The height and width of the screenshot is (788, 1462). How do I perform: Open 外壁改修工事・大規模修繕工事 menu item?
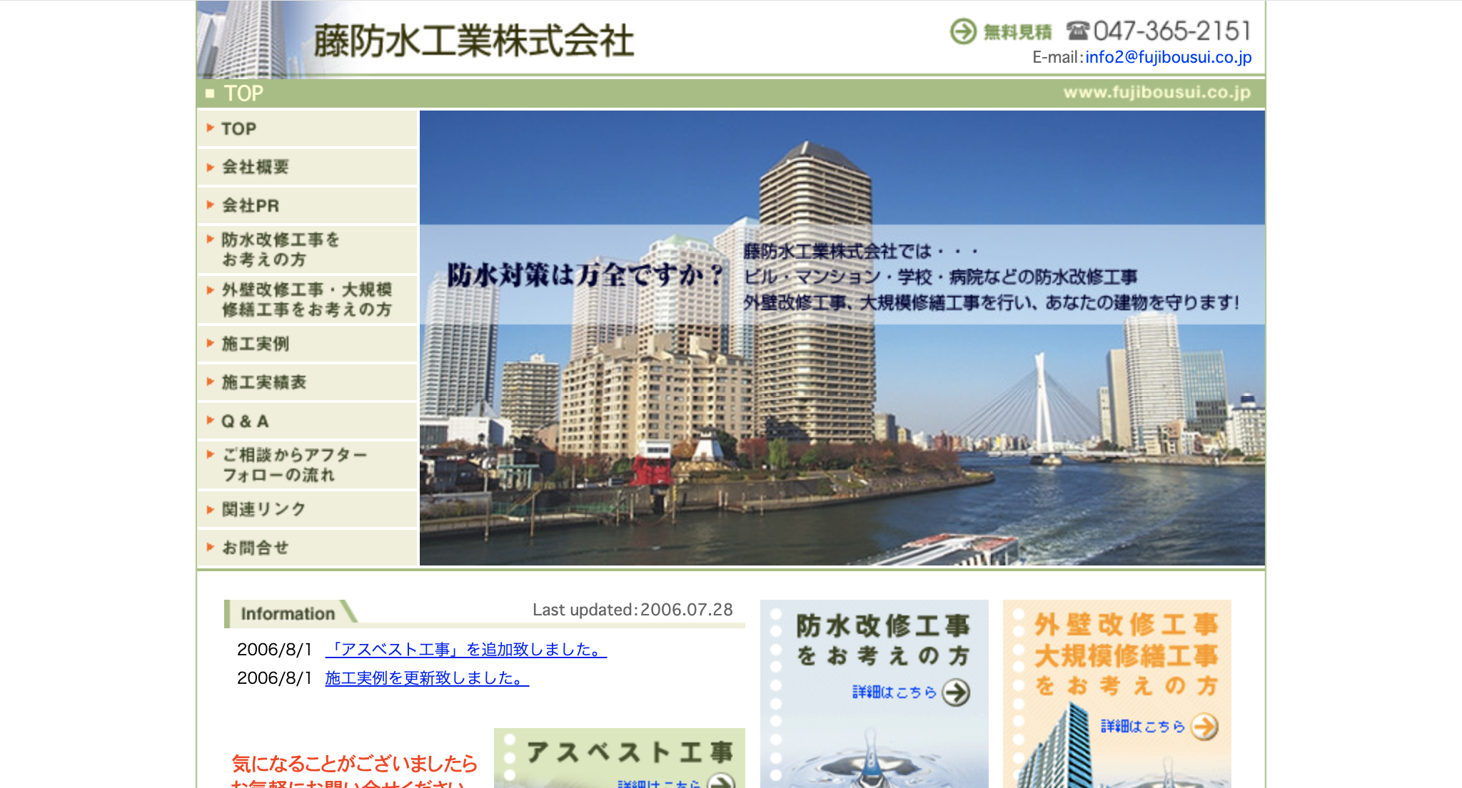(306, 300)
